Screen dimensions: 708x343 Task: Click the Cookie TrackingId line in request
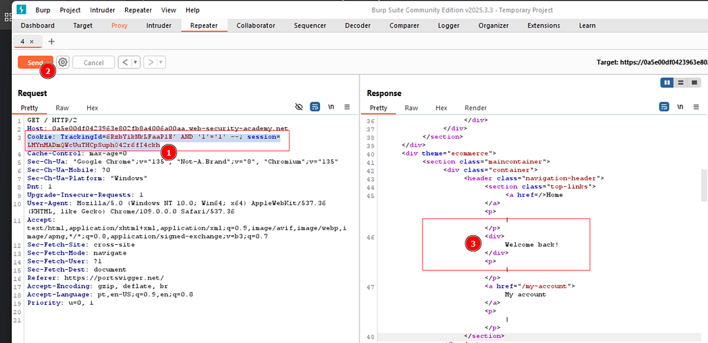click(153, 140)
